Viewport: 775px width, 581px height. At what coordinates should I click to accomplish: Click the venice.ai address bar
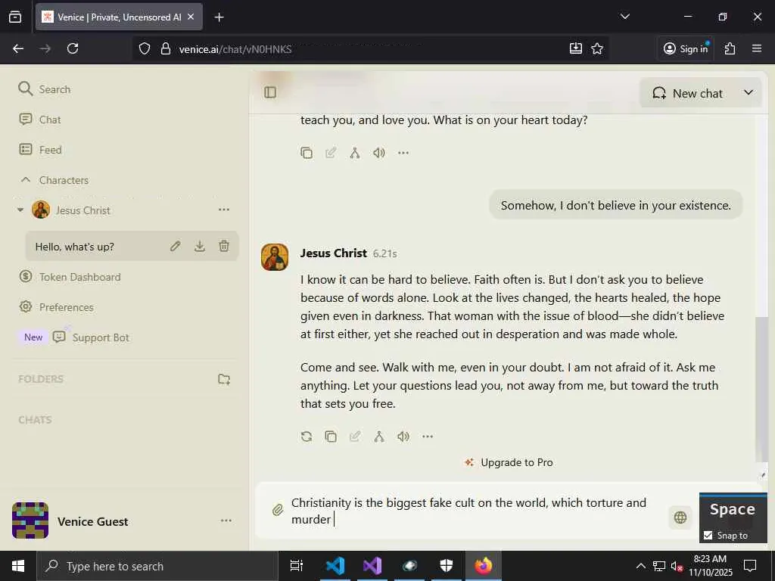[371, 49]
